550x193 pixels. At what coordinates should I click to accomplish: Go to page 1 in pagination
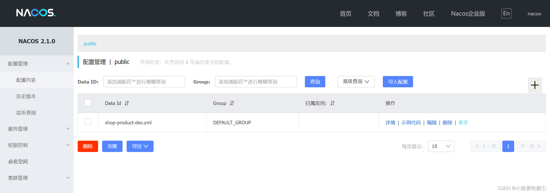(508, 146)
